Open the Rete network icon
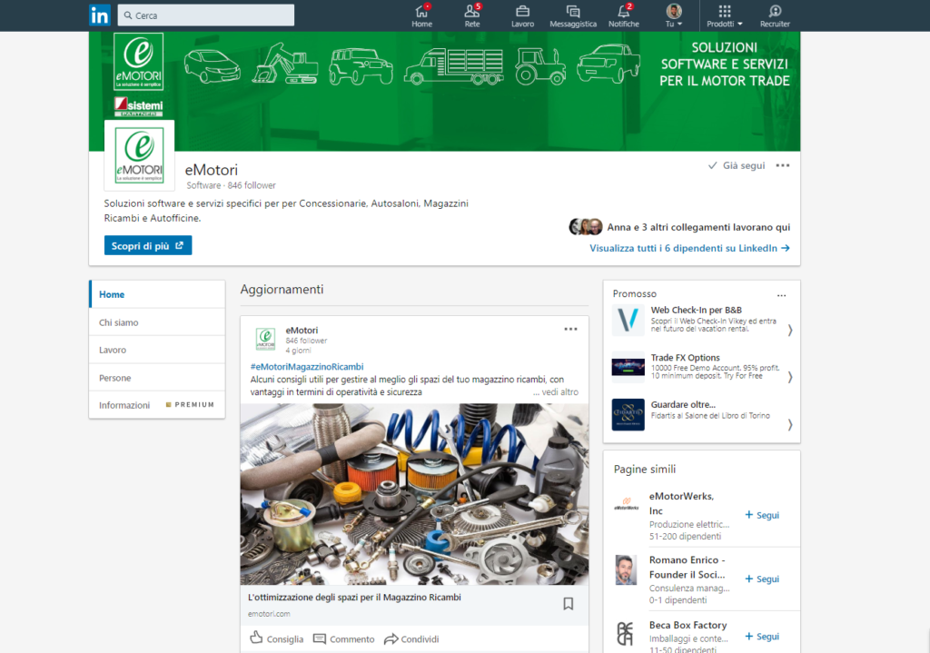 [x=472, y=15]
